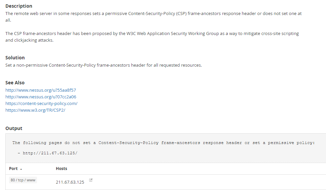Click the See Also section heading
Viewport: 326px width, 190px height.
pos(15,83)
